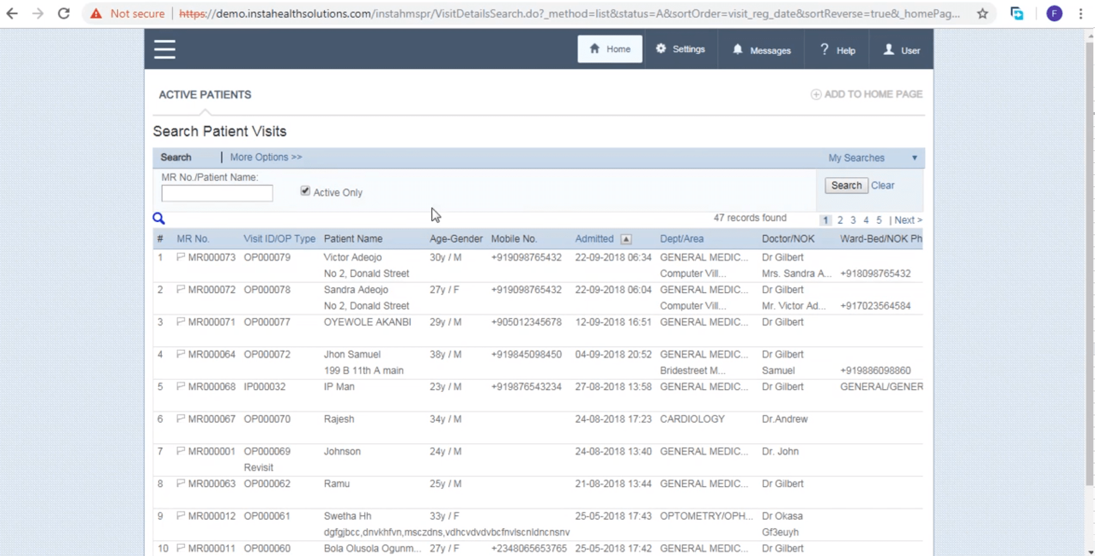
Task: Click the browser address bar URL
Action: tap(570, 14)
